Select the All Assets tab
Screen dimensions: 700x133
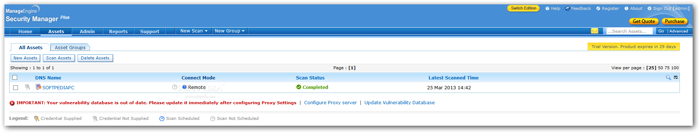pos(31,47)
